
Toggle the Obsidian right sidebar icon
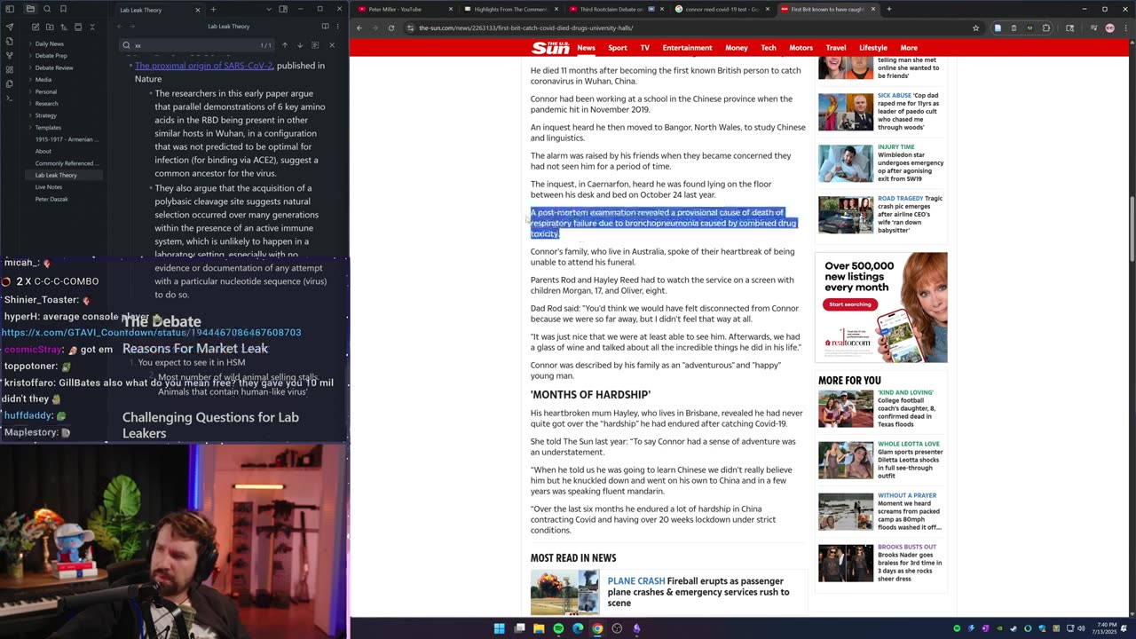click(283, 9)
